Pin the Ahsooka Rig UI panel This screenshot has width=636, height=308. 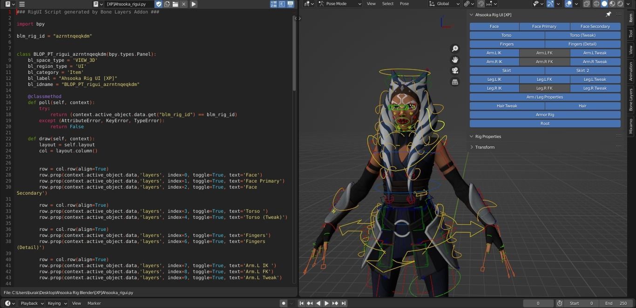[x=608, y=14]
